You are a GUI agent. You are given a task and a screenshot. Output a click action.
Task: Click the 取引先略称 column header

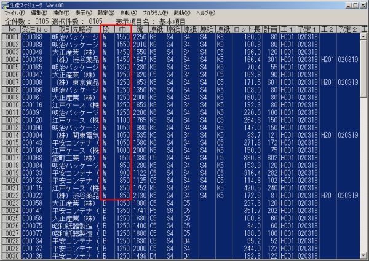click(76, 29)
